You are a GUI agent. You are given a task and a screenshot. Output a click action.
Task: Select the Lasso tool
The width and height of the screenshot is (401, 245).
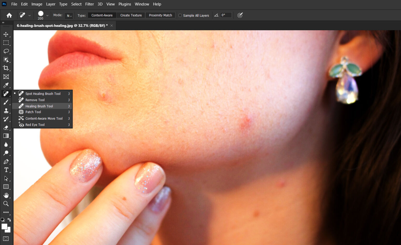[x=6, y=51]
